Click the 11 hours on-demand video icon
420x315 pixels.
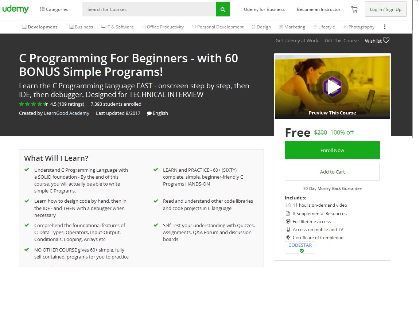[x=288, y=205]
